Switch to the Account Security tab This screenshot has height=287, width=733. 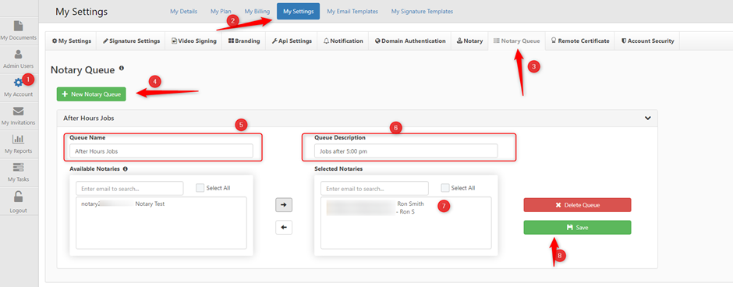pyautogui.click(x=647, y=41)
